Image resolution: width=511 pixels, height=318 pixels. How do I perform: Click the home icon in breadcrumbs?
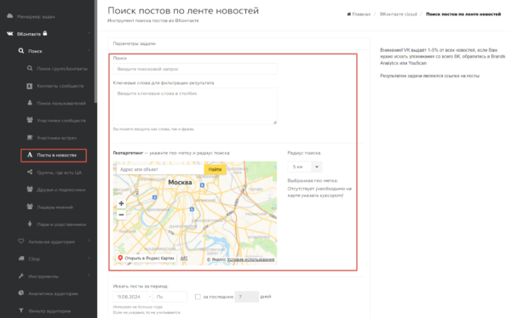point(349,14)
